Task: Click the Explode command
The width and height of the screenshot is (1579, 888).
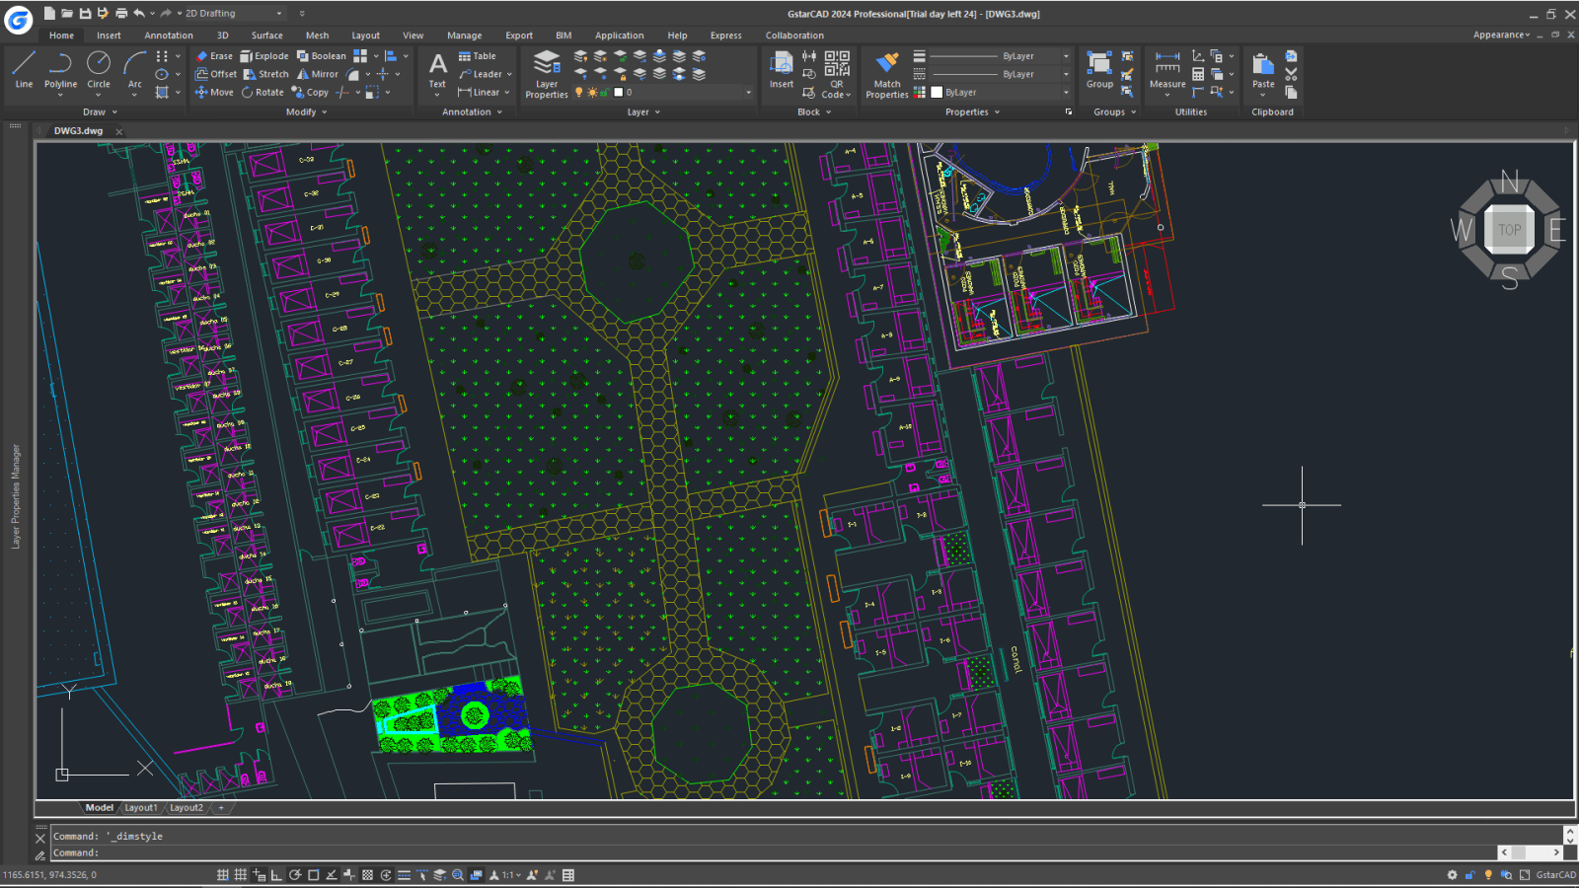Action: (264, 55)
